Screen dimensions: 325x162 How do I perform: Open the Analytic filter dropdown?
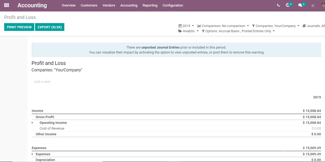pos(188,31)
